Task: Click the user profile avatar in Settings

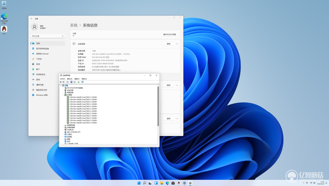Action: 35,27
